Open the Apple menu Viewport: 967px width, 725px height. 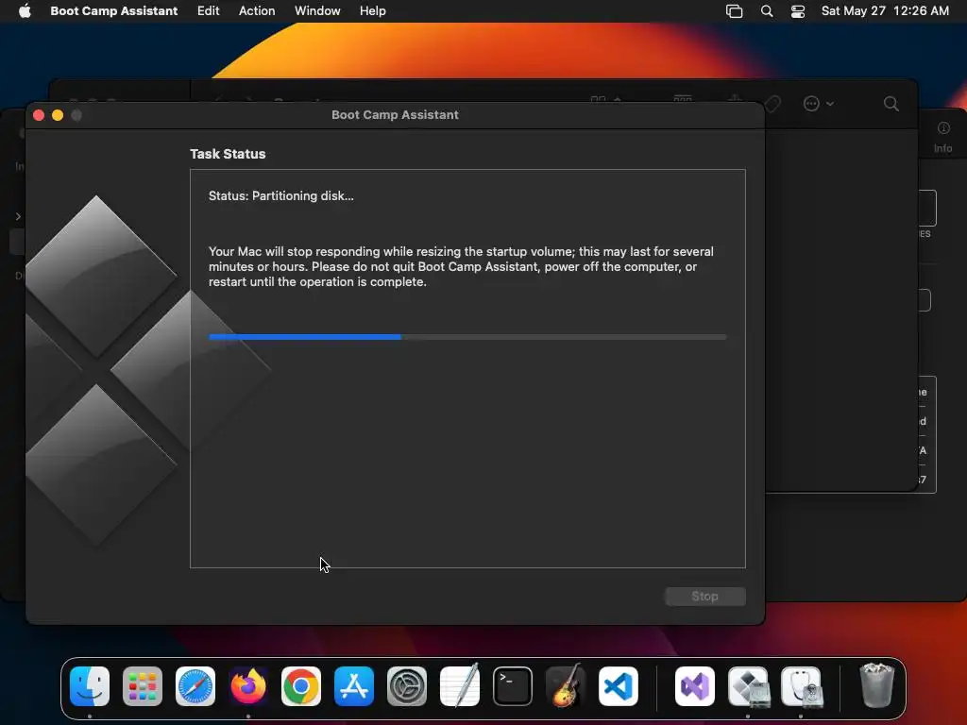click(25, 10)
